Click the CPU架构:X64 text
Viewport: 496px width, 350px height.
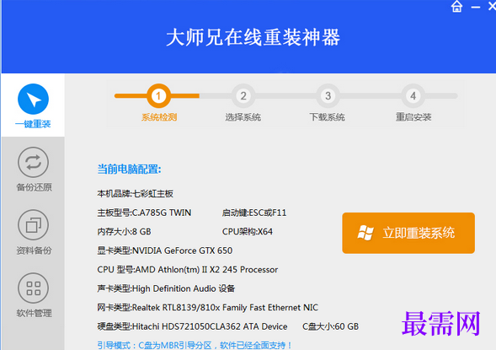click(x=247, y=232)
